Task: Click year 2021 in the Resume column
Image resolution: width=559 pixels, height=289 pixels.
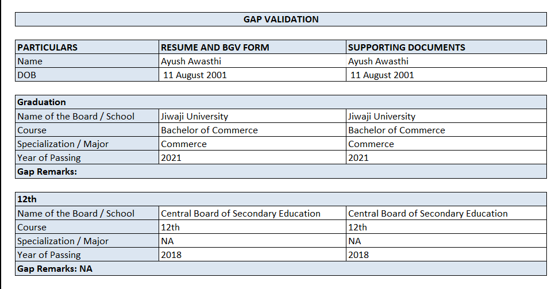Action: click(171, 158)
